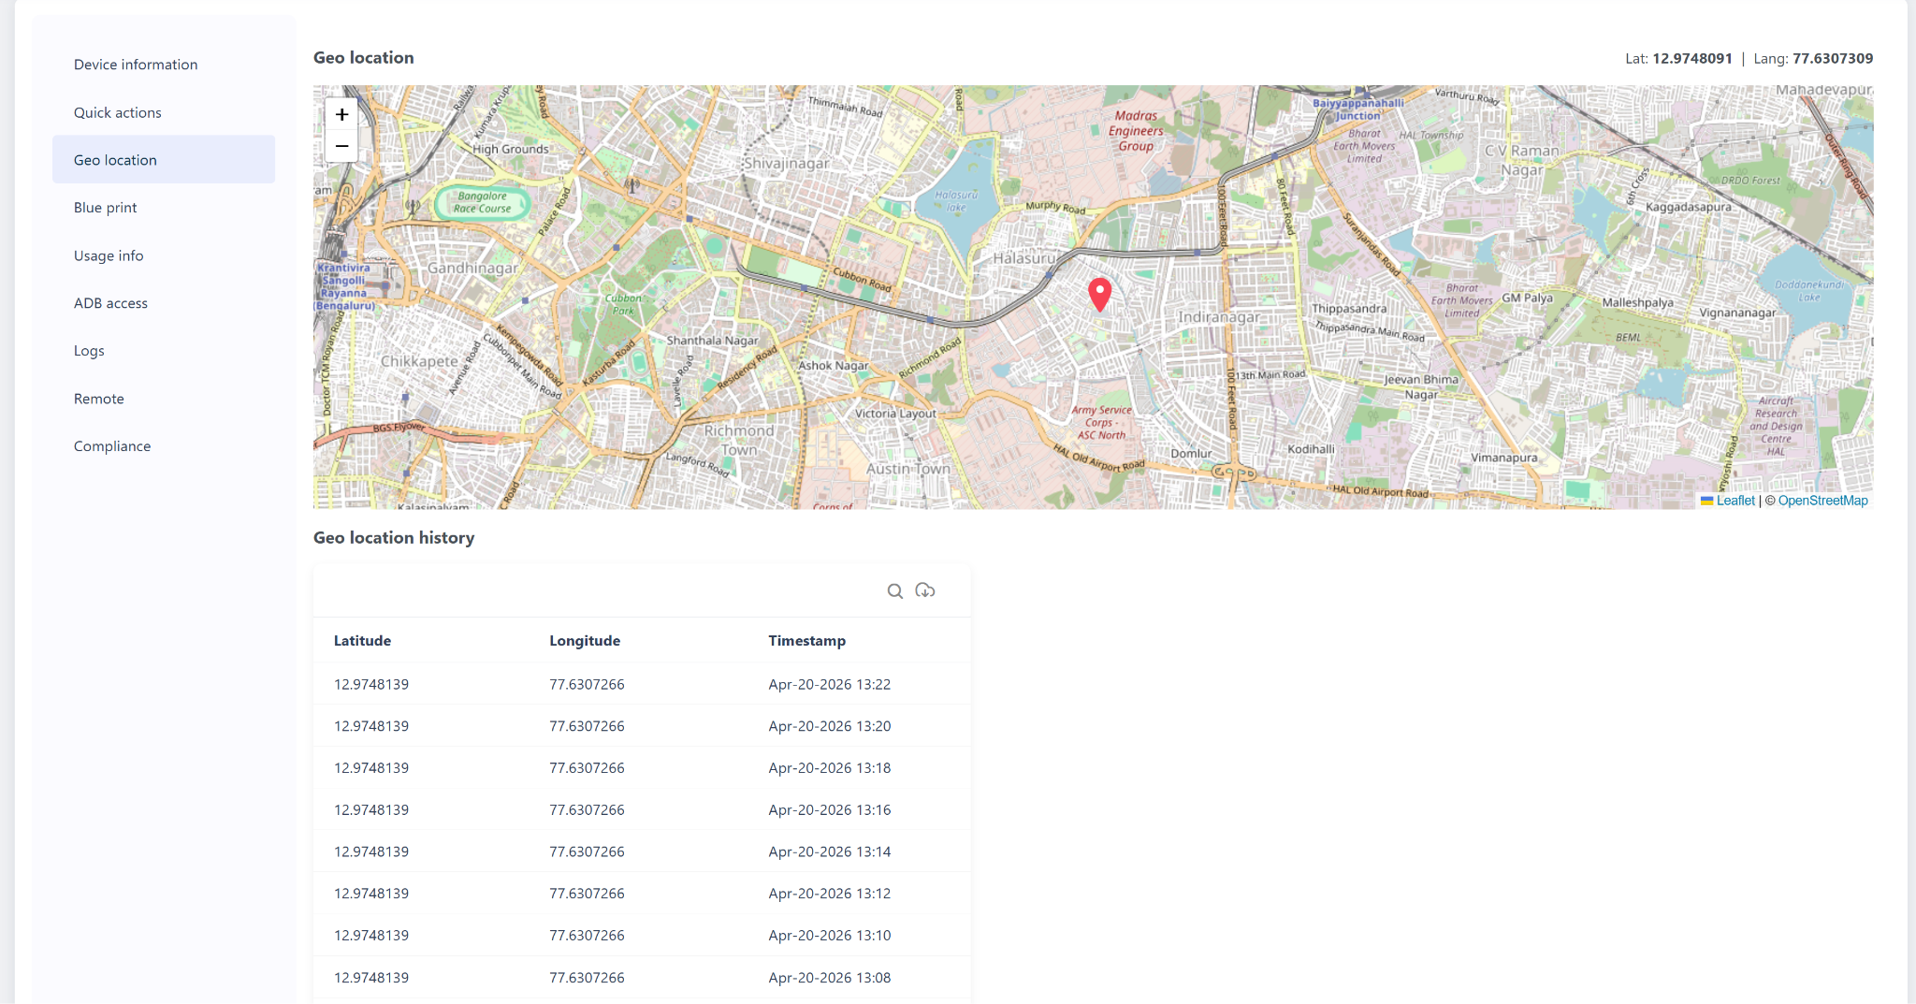Image resolution: width=1916 pixels, height=1004 pixels.
Task: Click the Richmond Town map label
Action: pos(739,440)
